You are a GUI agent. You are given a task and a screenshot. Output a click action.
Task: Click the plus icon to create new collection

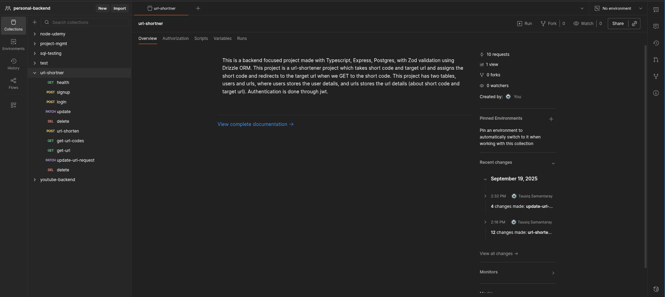point(35,22)
